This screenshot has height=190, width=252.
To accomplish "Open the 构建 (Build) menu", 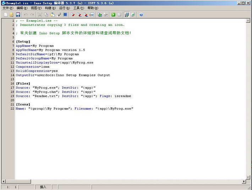I will pyautogui.click(x=50, y=8).
